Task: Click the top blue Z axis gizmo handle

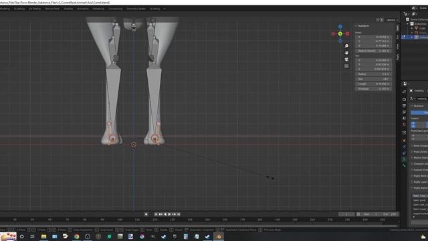Action: (340, 27)
